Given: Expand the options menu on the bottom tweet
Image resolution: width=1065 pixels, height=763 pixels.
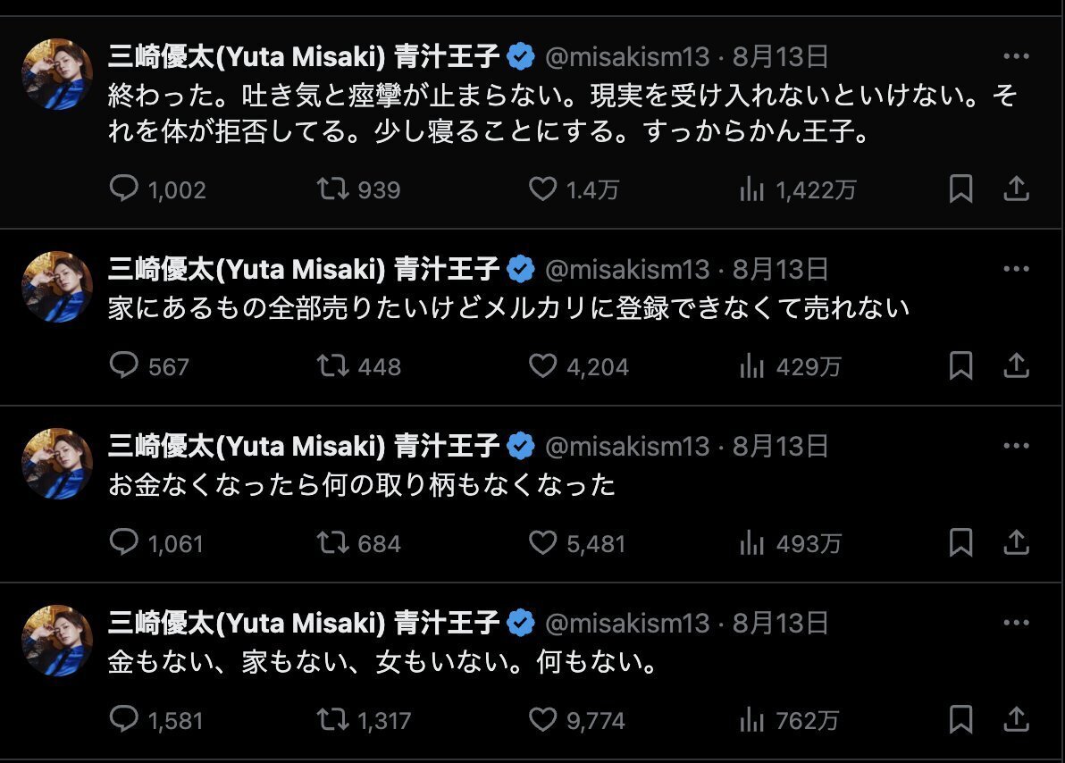Looking at the screenshot, I should 1017,623.
